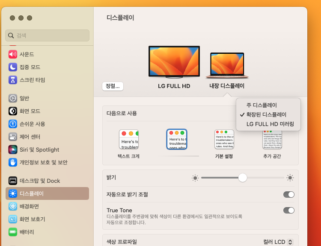Open the 데스크탑 및 Dock icon

tap(13, 181)
